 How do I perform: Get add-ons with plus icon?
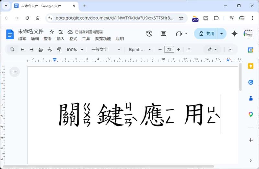point(251,140)
